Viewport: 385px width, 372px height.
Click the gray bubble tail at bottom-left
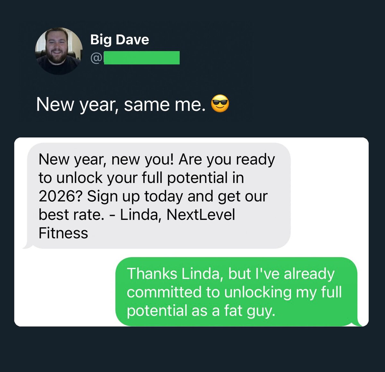pyautogui.click(x=27, y=245)
